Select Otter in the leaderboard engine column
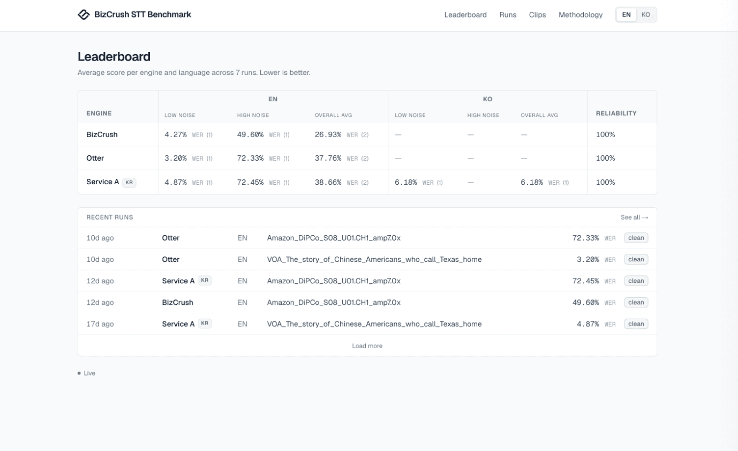Screen dimensions: 738x451 [x=95, y=158]
